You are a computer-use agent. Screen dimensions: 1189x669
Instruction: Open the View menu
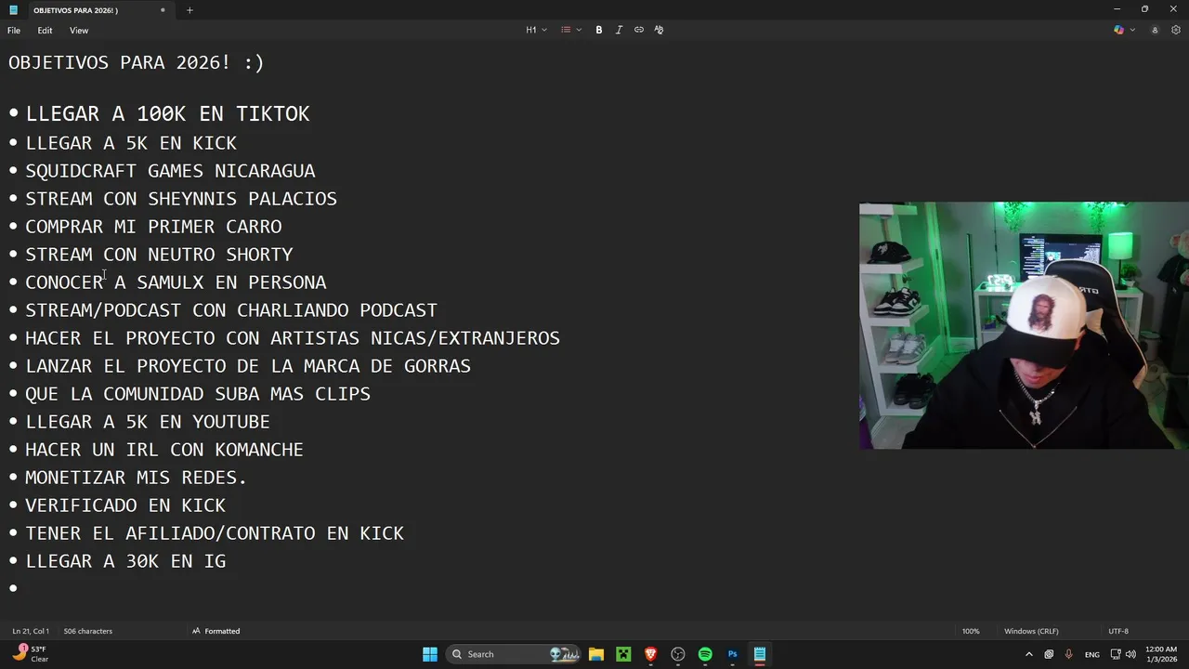[79, 31]
